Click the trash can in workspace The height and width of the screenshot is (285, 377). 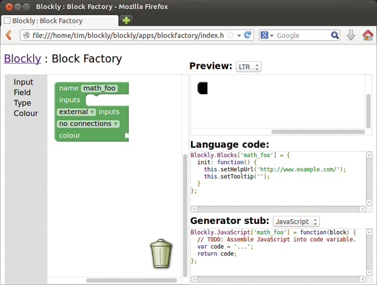tap(161, 254)
